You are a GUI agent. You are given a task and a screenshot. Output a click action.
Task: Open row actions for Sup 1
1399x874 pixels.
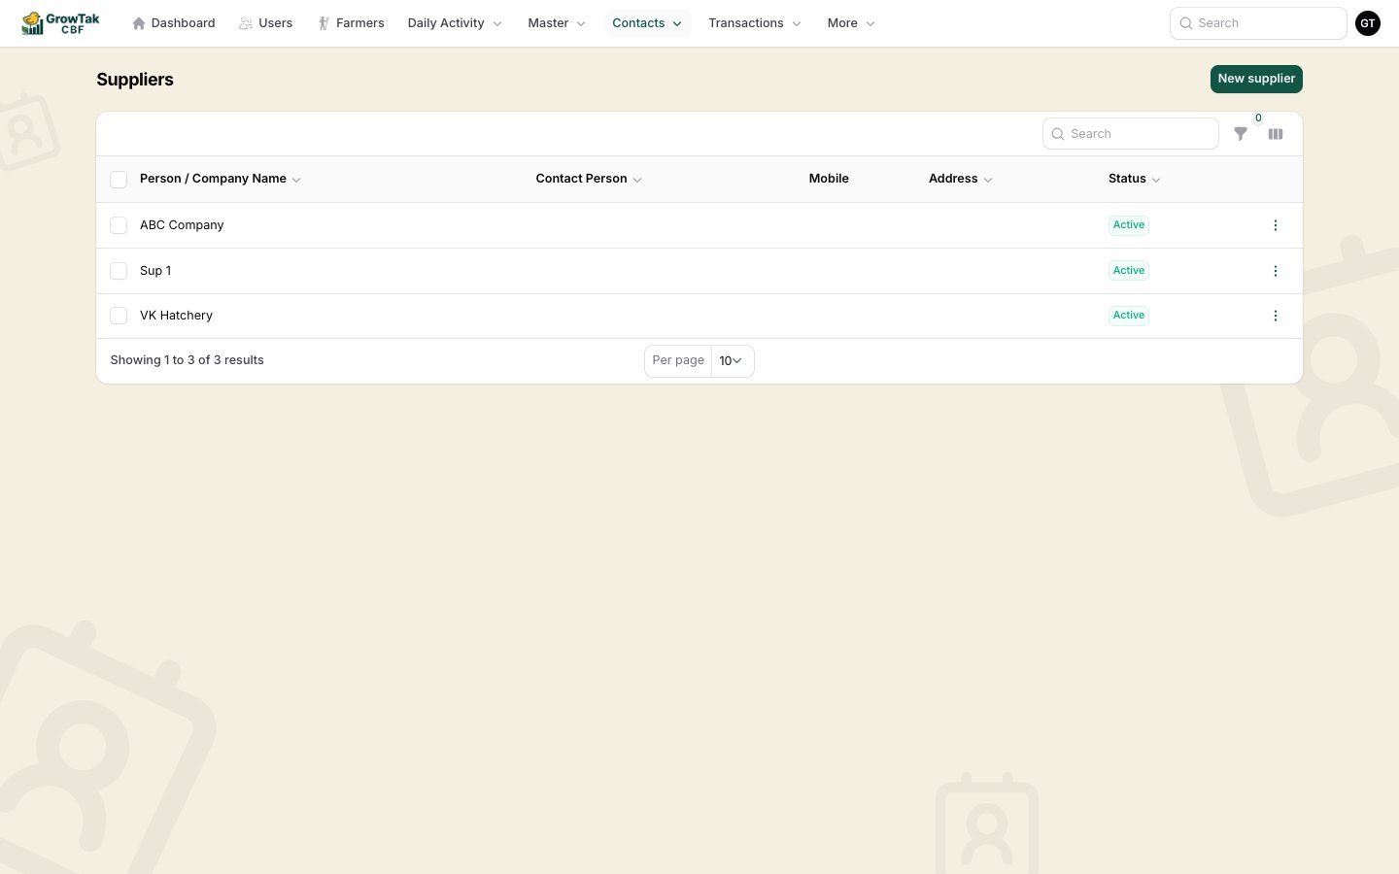tap(1276, 271)
